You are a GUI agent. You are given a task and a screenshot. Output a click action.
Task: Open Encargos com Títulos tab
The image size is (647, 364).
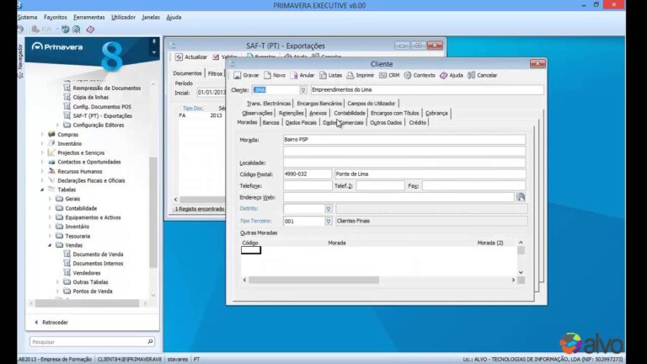coord(394,113)
